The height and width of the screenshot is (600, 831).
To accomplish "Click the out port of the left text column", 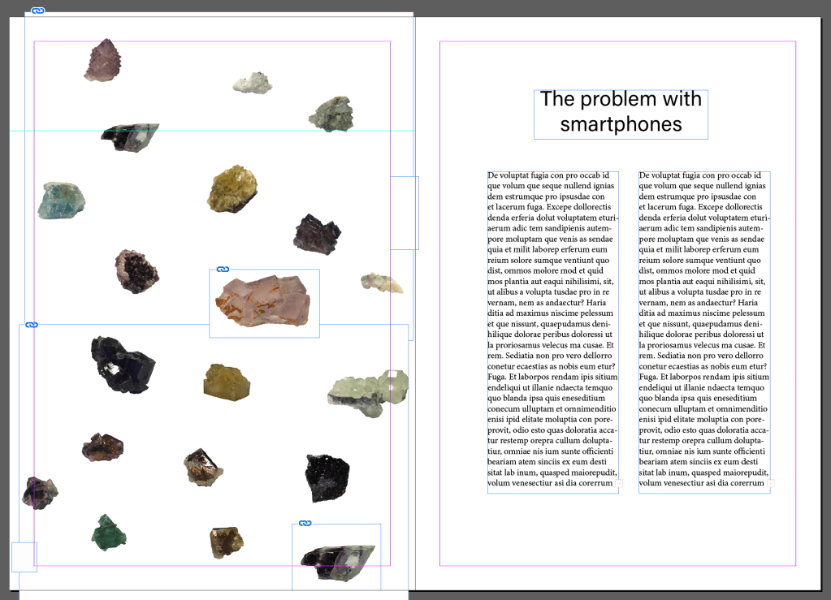I will (x=618, y=483).
